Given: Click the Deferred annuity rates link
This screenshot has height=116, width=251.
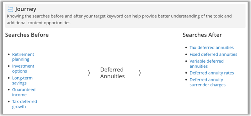Looking at the screenshot, I should (212, 73).
